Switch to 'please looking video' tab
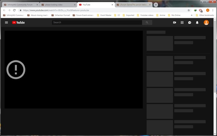This screenshot has height=136, width=217. click(x=58, y=5)
